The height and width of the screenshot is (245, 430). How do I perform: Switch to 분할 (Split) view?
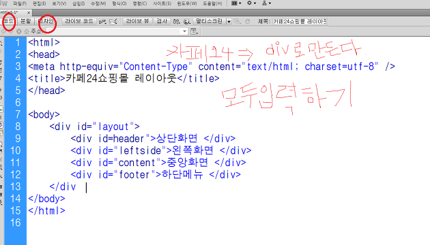pos(26,21)
